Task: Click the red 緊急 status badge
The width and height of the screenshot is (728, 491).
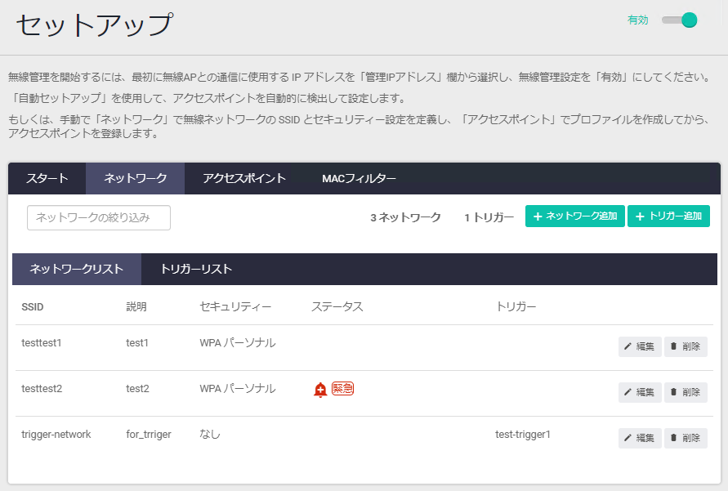Action: coord(342,388)
